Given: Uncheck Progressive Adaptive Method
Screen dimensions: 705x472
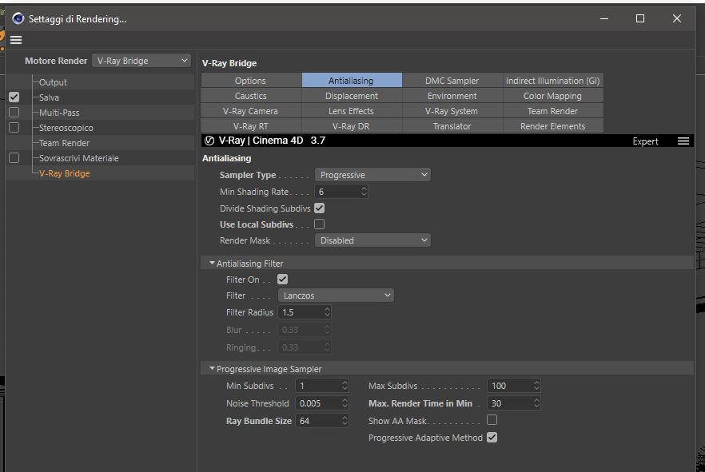Looking at the screenshot, I should (492, 438).
